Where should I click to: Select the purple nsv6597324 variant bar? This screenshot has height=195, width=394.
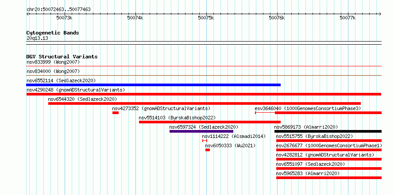click(x=201, y=131)
